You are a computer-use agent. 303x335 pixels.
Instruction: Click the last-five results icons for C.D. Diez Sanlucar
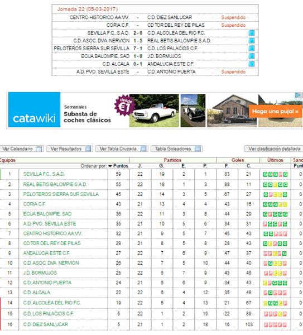pos(275,325)
